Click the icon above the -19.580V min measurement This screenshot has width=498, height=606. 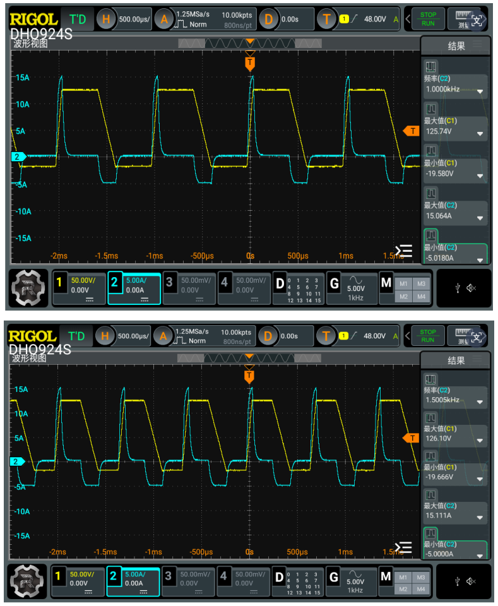tap(430, 151)
